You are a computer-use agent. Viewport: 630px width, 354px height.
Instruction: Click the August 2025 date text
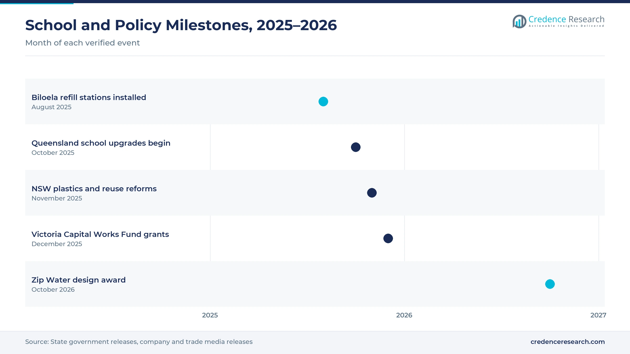51,107
